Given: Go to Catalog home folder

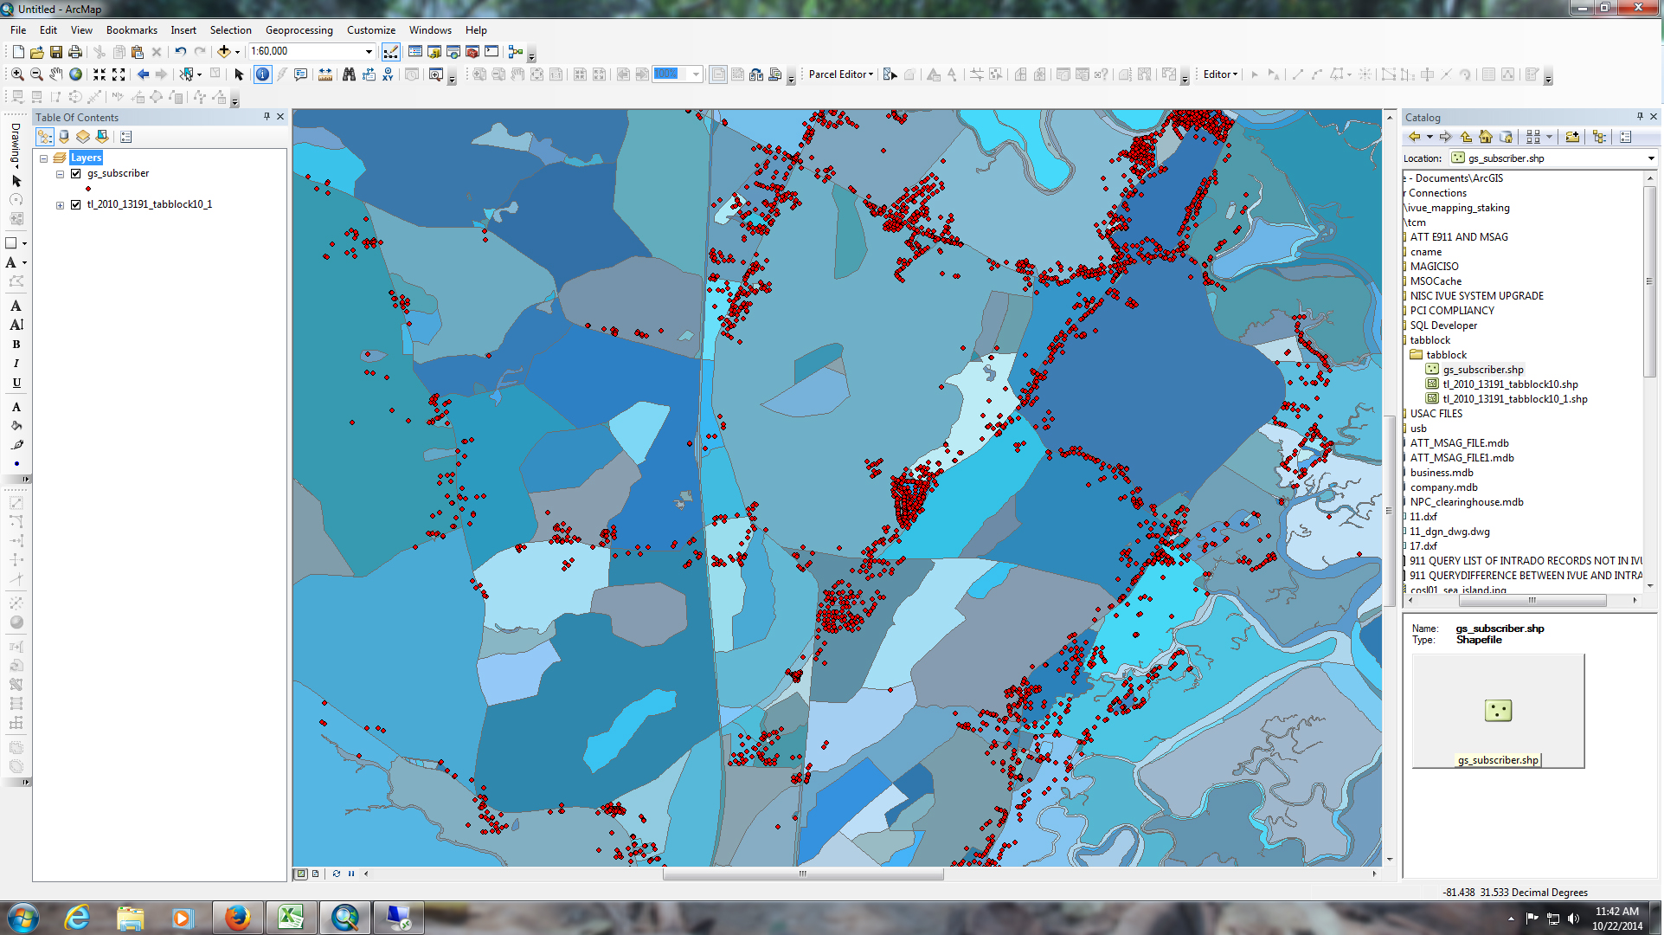Looking at the screenshot, I should tap(1486, 137).
